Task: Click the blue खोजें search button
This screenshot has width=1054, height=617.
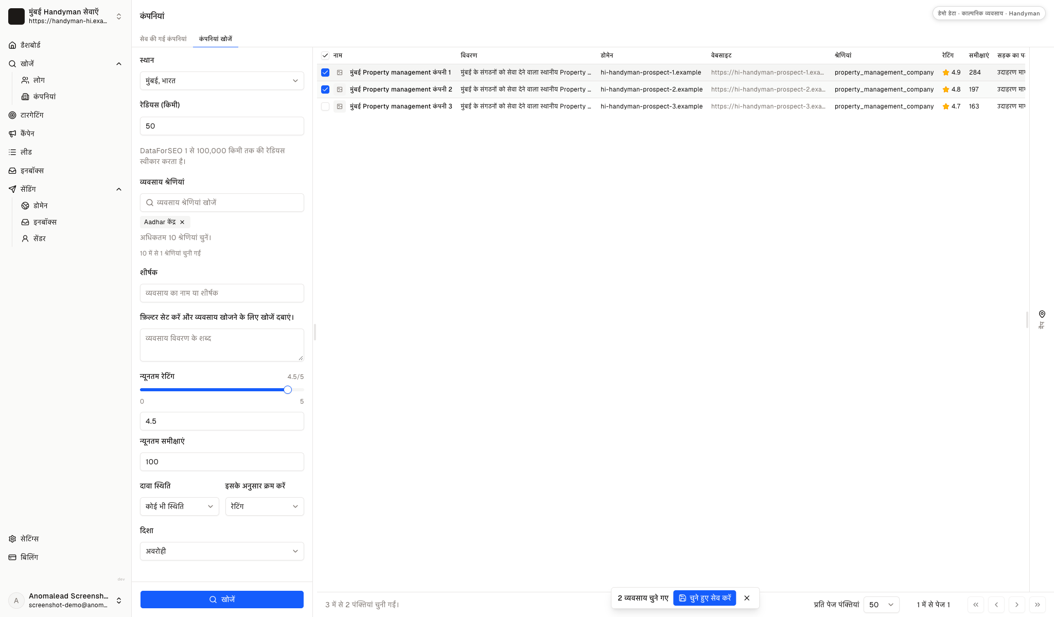Action: [x=222, y=600]
